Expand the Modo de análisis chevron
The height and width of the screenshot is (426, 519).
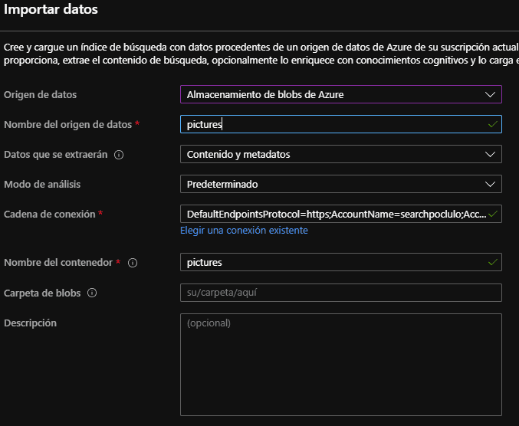pos(490,184)
